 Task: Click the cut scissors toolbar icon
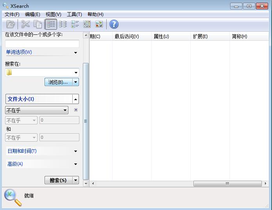coord(25,24)
